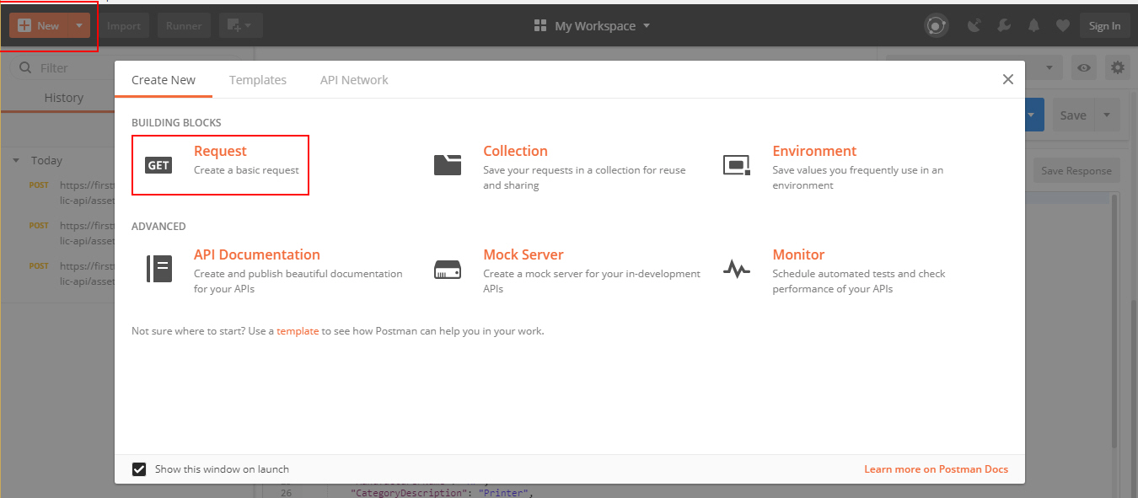Click the Collection folder icon
The height and width of the screenshot is (498, 1138).
448,164
